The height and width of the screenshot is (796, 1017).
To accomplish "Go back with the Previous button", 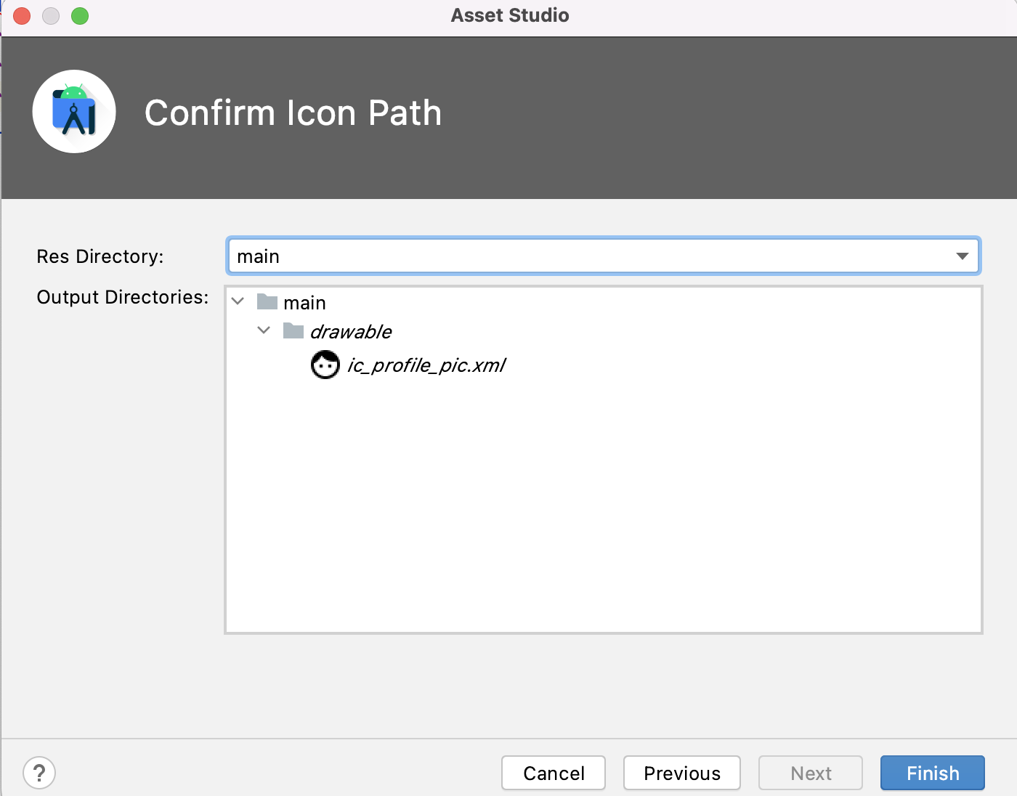I will (682, 773).
